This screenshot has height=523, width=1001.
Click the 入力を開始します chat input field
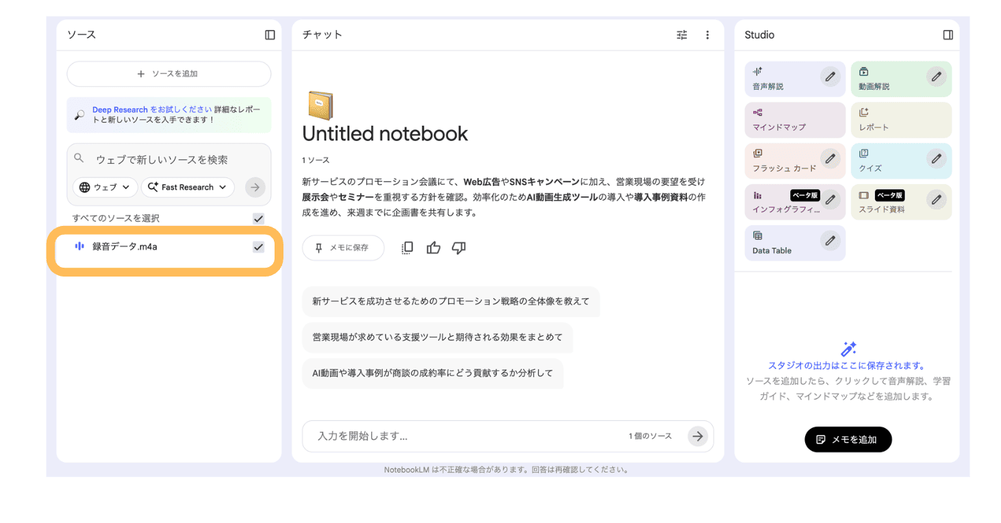466,436
